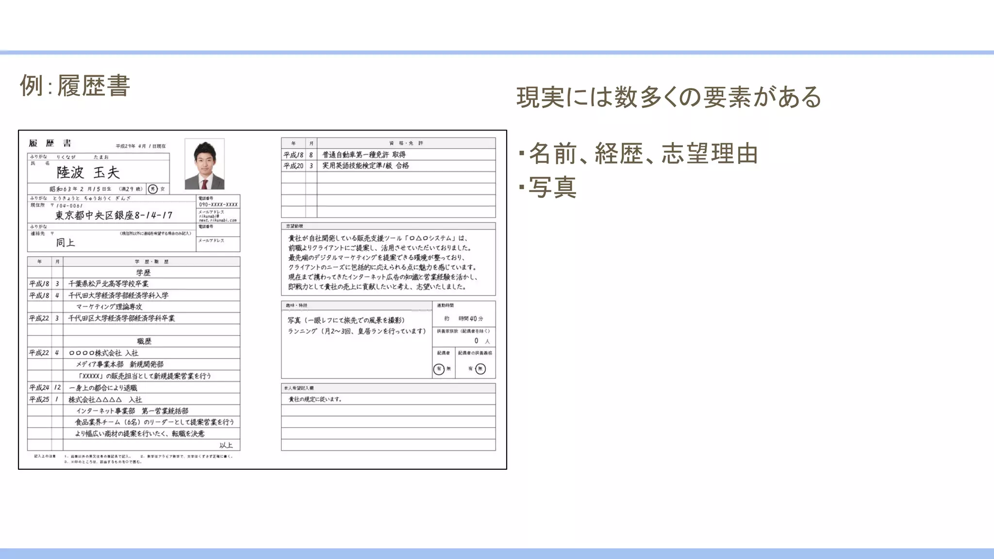Click the slide title 例:履歴書
Viewport: 994px width, 559px height.
click(75, 86)
